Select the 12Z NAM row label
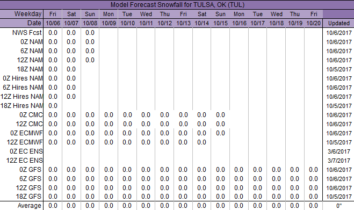The height and width of the screenshot is (210, 354). pos(30,60)
